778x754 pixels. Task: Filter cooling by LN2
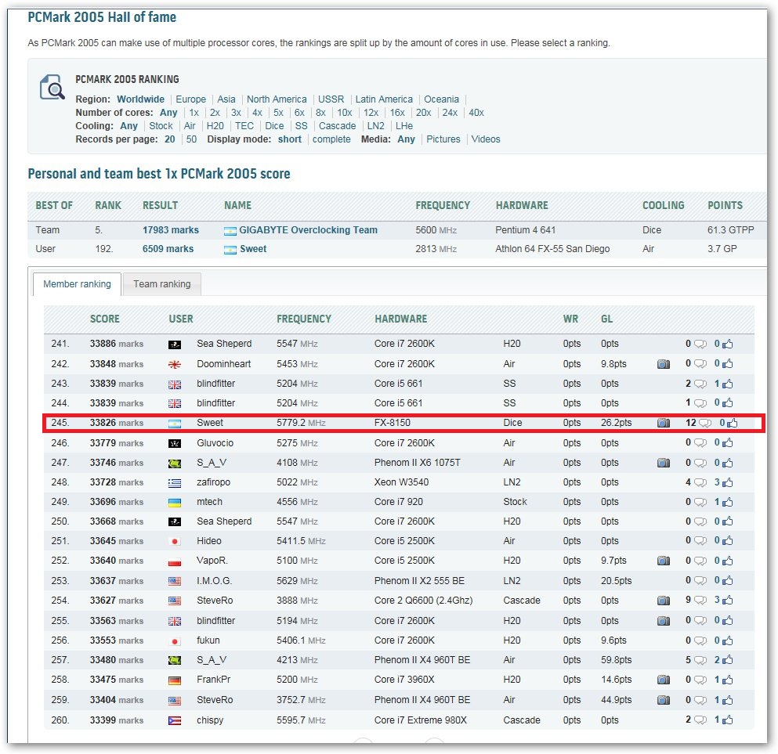click(x=375, y=126)
